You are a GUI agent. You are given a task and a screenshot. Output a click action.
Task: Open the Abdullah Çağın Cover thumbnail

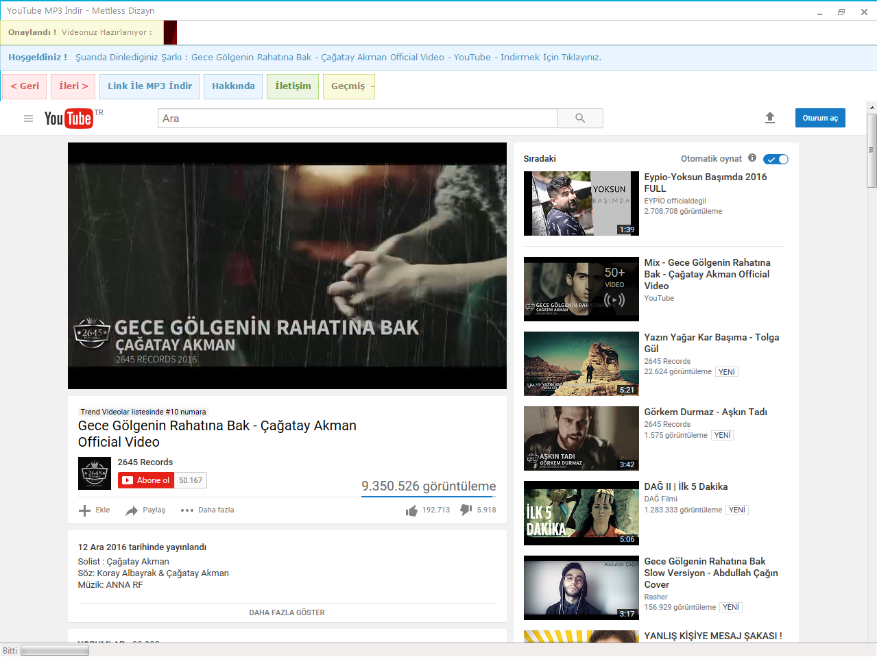[581, 588]
